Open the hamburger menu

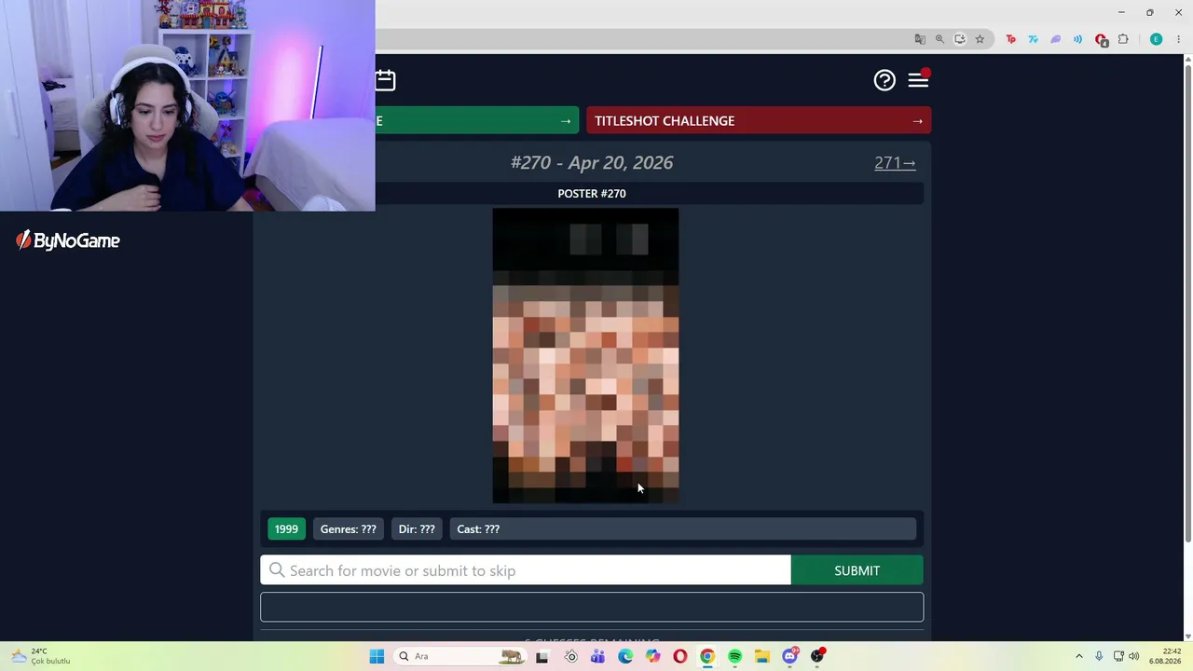(x=918, y=80)
